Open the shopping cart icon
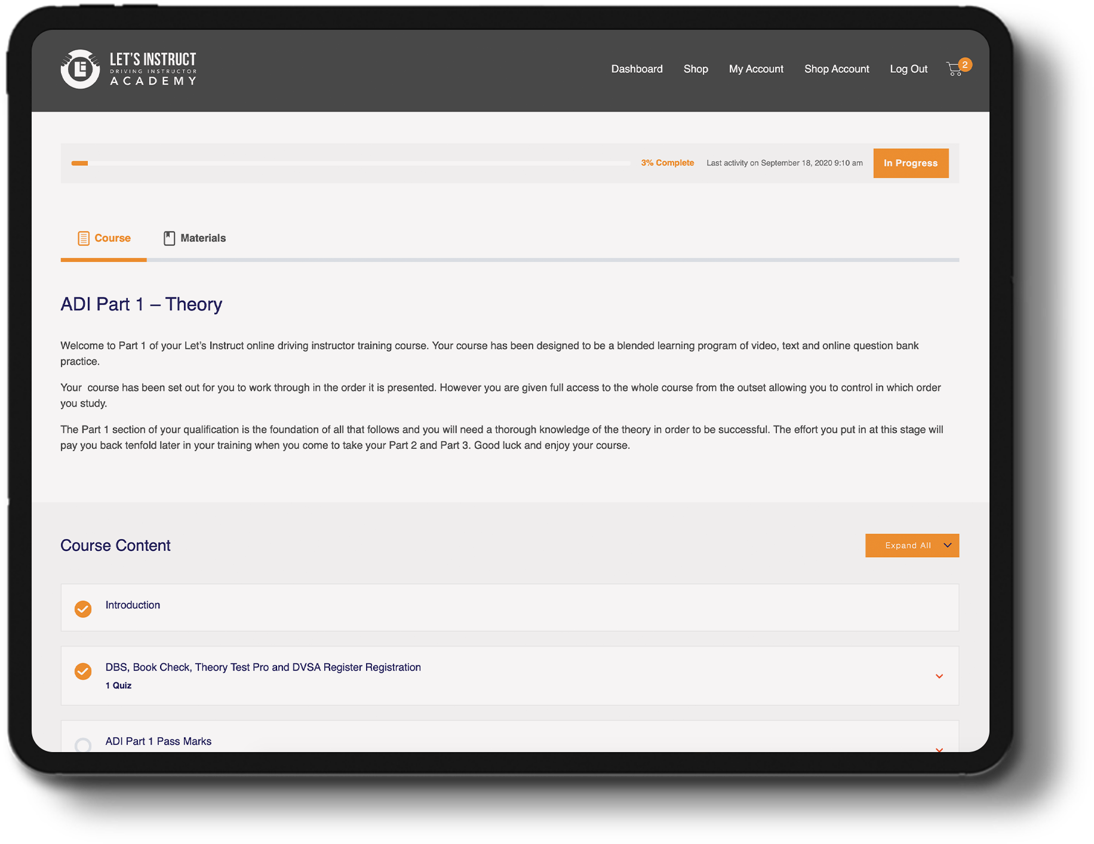The image size is (1094, 844). point(954,70)
